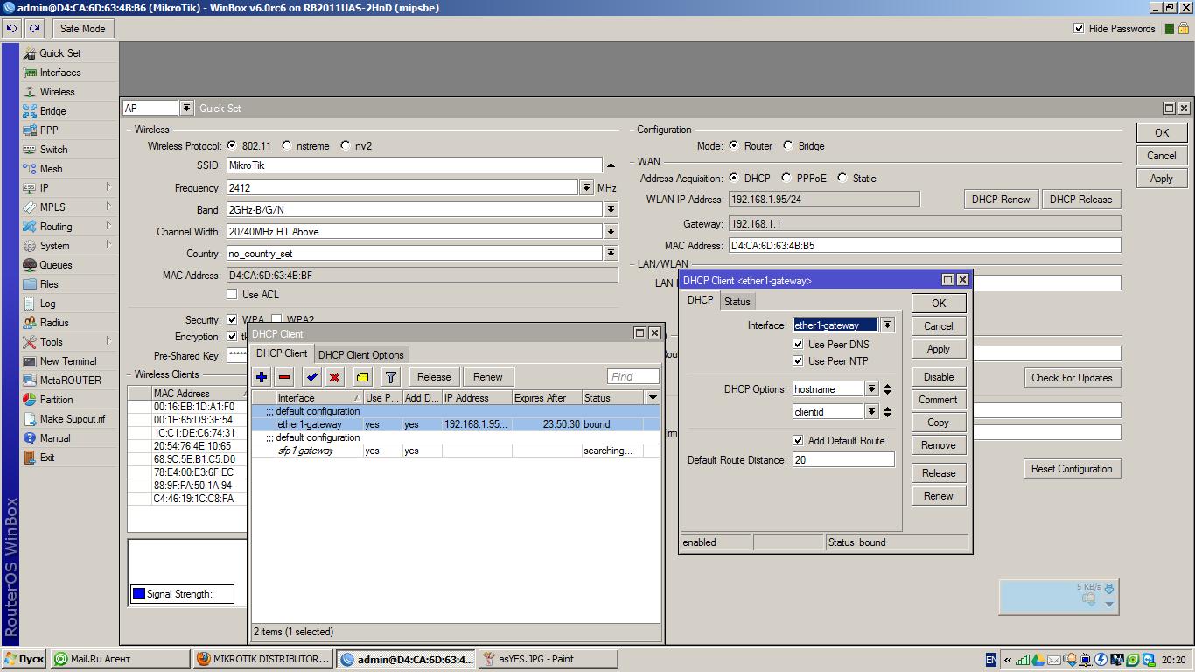The width and height of the screenshot is (1195, 672).
Task: Expand the Frequency dropdown
Action: (586, 188)
